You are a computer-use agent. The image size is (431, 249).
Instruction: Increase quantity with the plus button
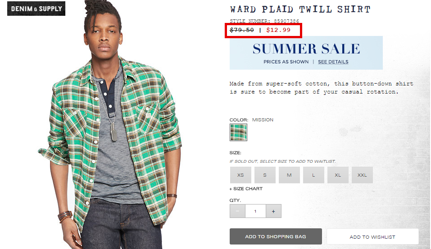coord(273,211)
